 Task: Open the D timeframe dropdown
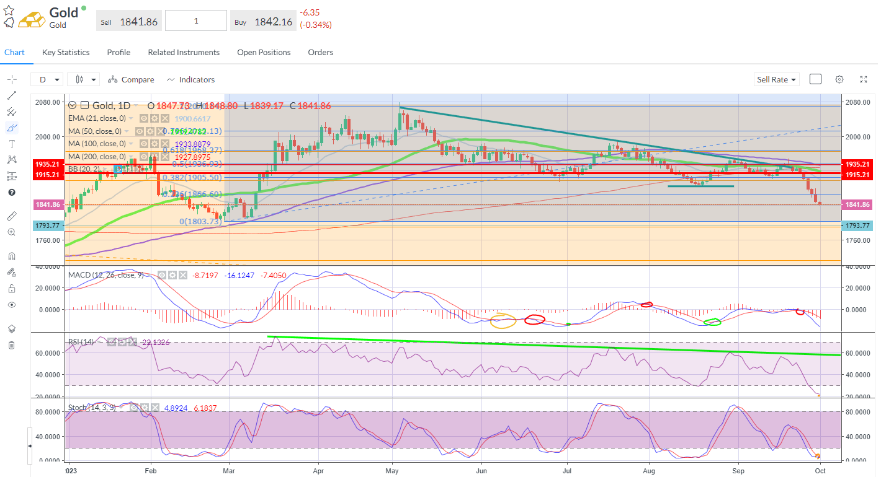47,79
